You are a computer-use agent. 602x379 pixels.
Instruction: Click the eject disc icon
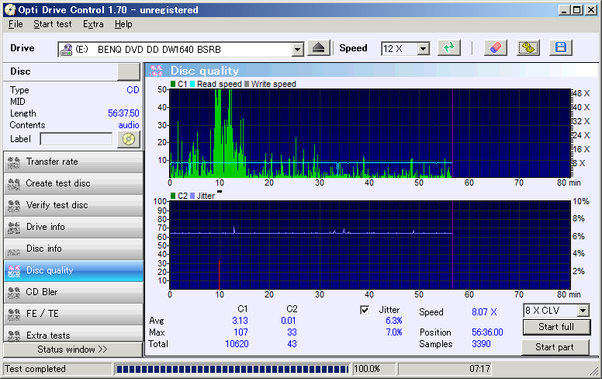pyautogui.click(x=319, y=48)
